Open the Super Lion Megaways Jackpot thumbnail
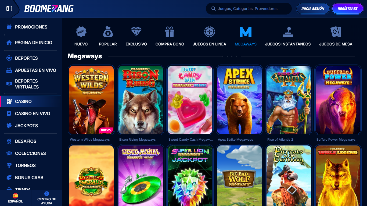367x206 pixels. (190, 176)
